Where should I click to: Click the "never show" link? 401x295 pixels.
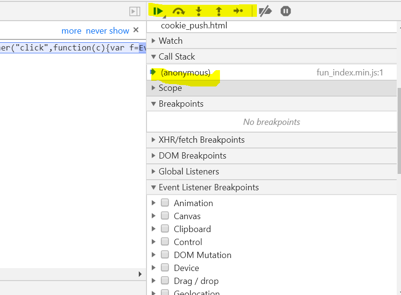[x=108, y=31]
